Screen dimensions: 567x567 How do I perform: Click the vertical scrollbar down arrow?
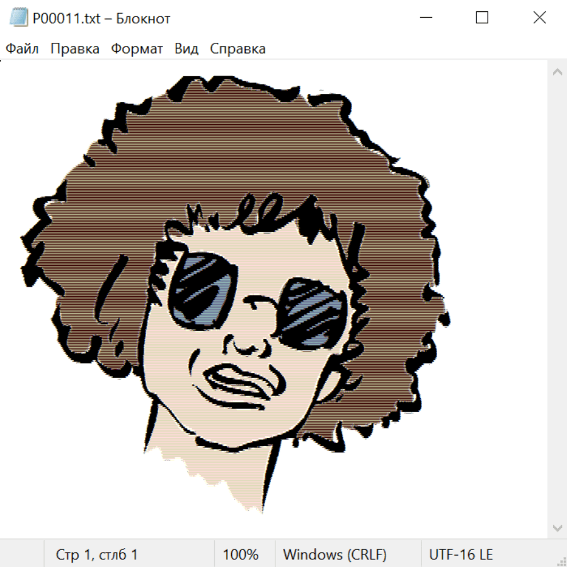557,527
